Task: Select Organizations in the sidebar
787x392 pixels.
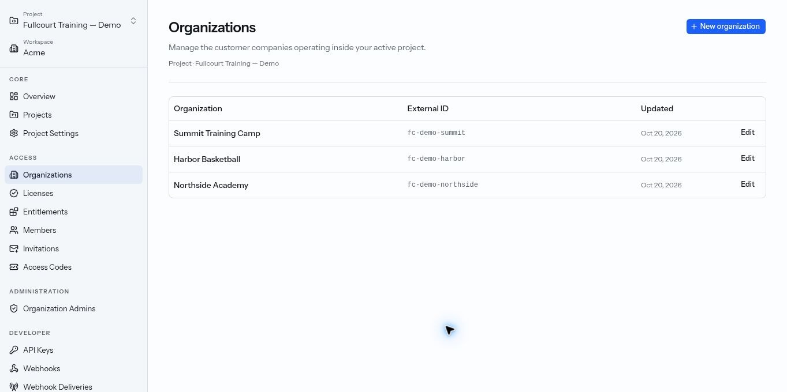Action: click(73, 175)
